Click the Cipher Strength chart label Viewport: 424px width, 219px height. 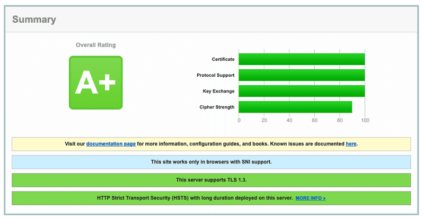(x=217, y=107)
